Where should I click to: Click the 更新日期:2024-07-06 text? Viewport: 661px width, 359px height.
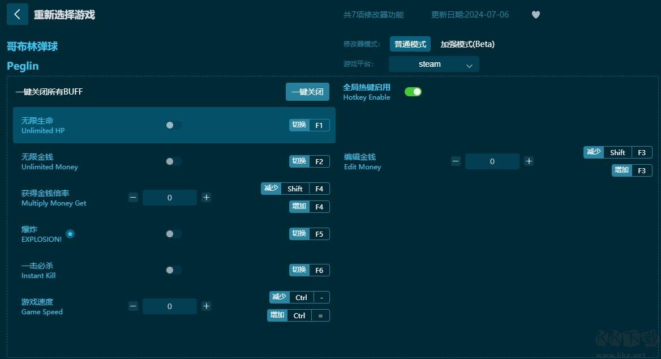[470, 15]
